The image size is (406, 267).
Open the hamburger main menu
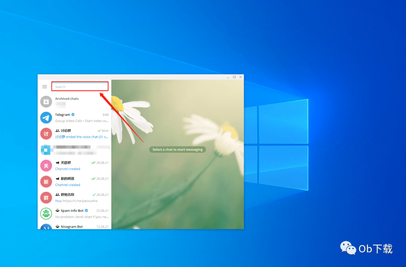[44, 87]
